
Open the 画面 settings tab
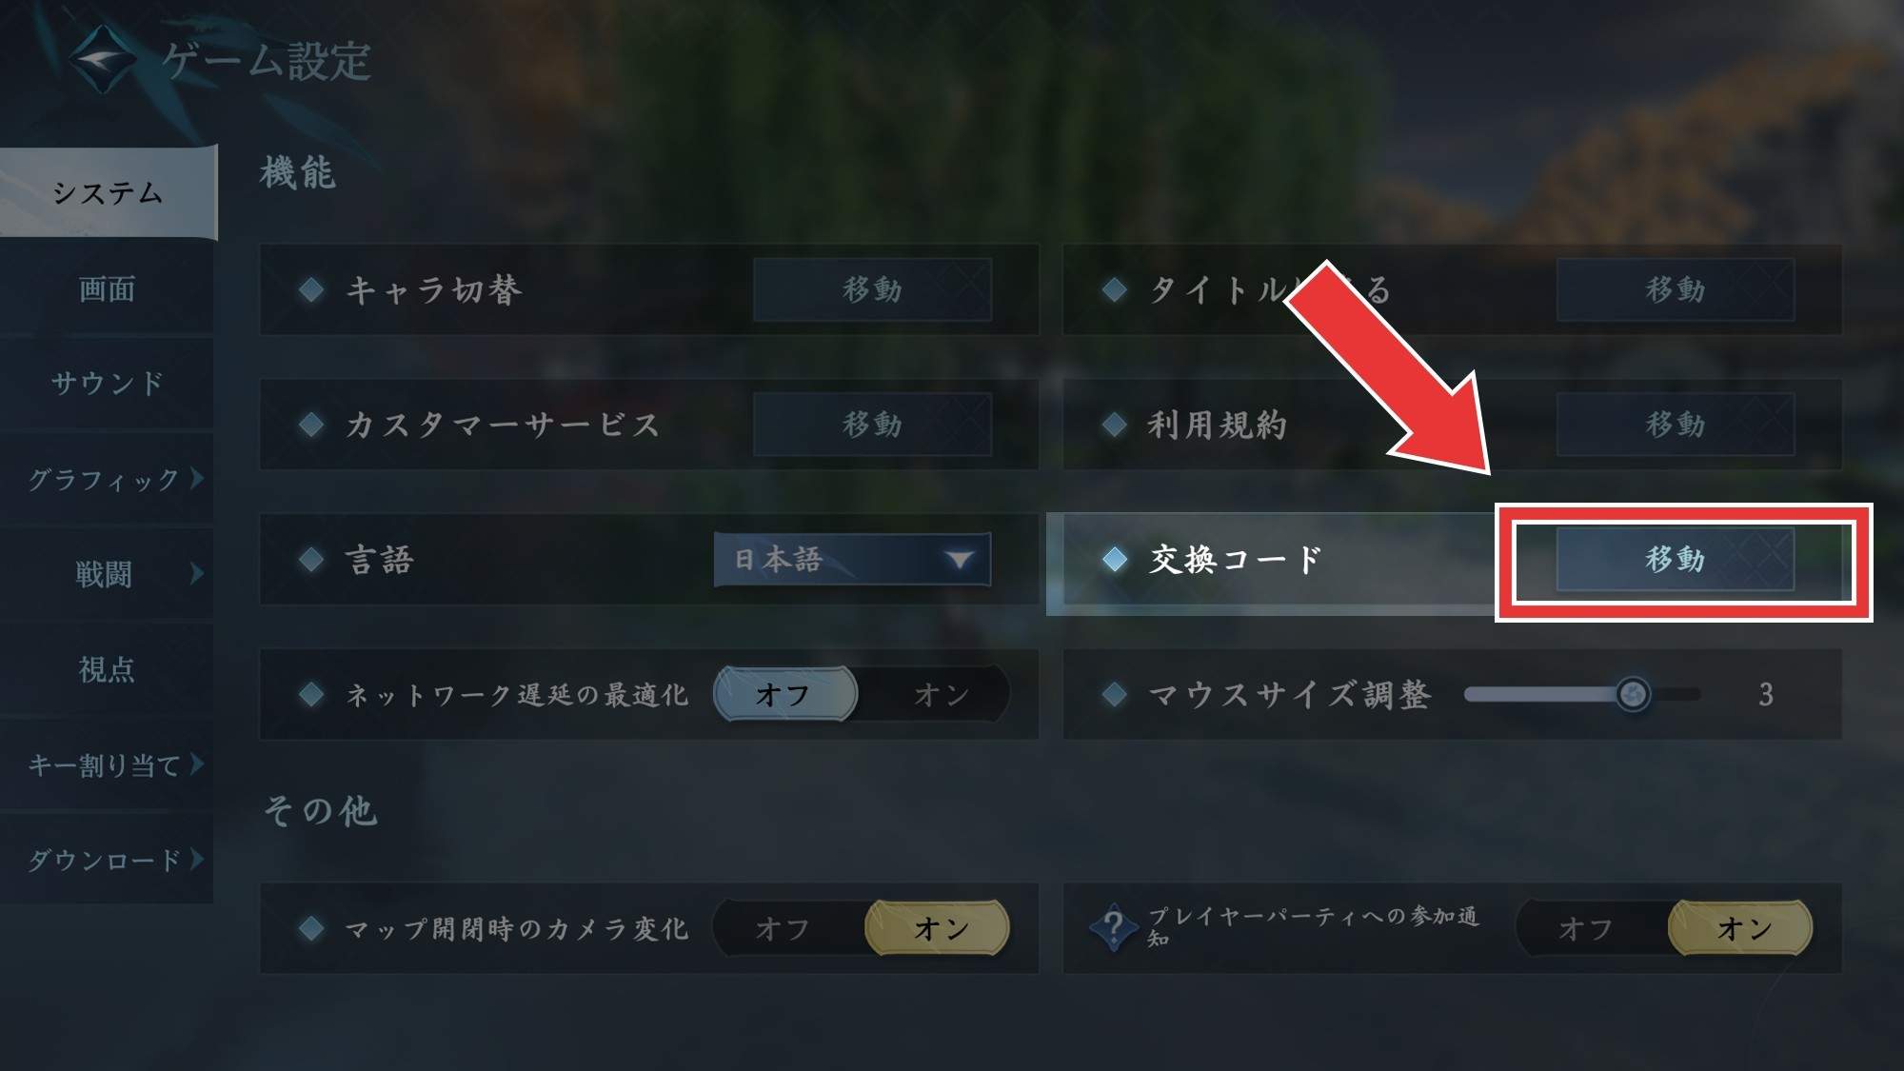point(107,288)
